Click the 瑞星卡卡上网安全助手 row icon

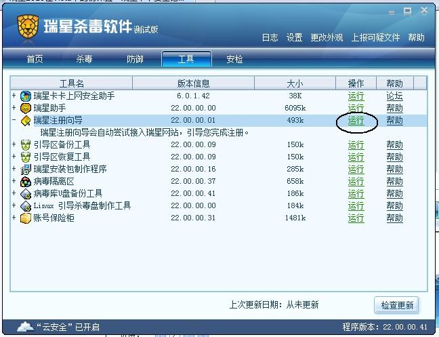26,96
